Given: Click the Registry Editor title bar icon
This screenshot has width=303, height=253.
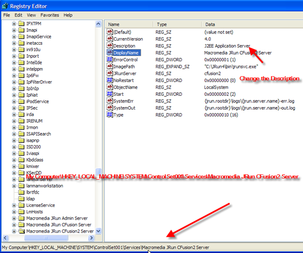Looking at the screenshot, I should click(x=5, y=6).
